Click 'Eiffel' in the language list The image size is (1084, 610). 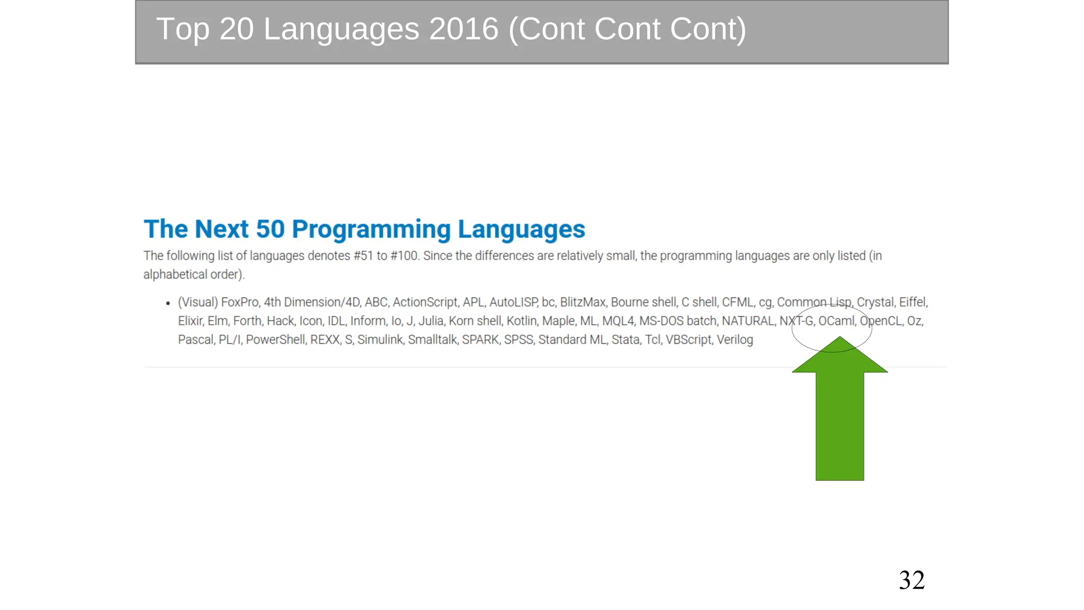[x=913, y=302]
